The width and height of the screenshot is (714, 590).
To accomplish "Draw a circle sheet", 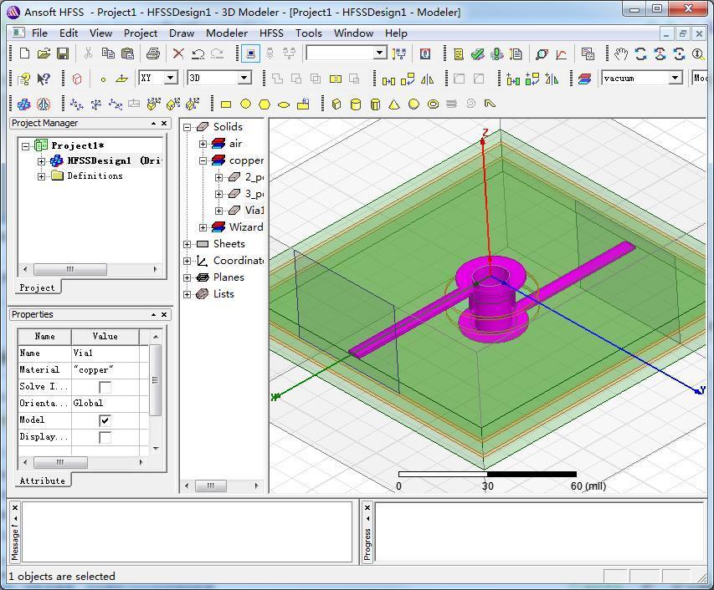I will tap(245, 104).
